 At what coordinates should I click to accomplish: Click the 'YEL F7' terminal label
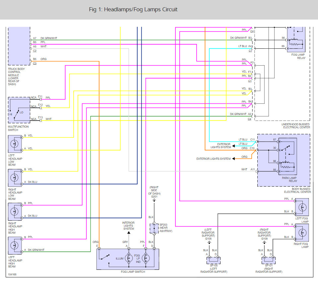click(x=246, y=72)
